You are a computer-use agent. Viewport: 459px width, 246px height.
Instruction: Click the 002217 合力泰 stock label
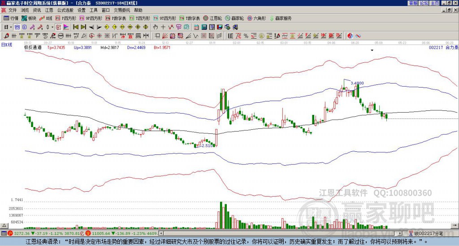coord(443,47)
